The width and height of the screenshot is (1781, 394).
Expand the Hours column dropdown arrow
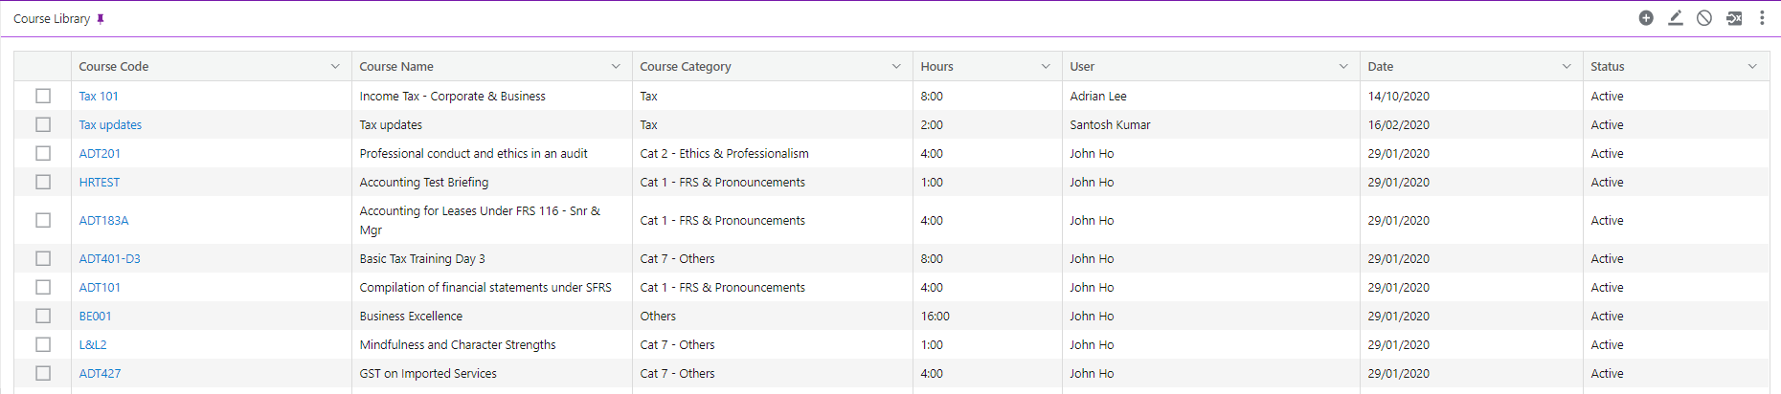pyautogui.click(x=1046, y=66)
